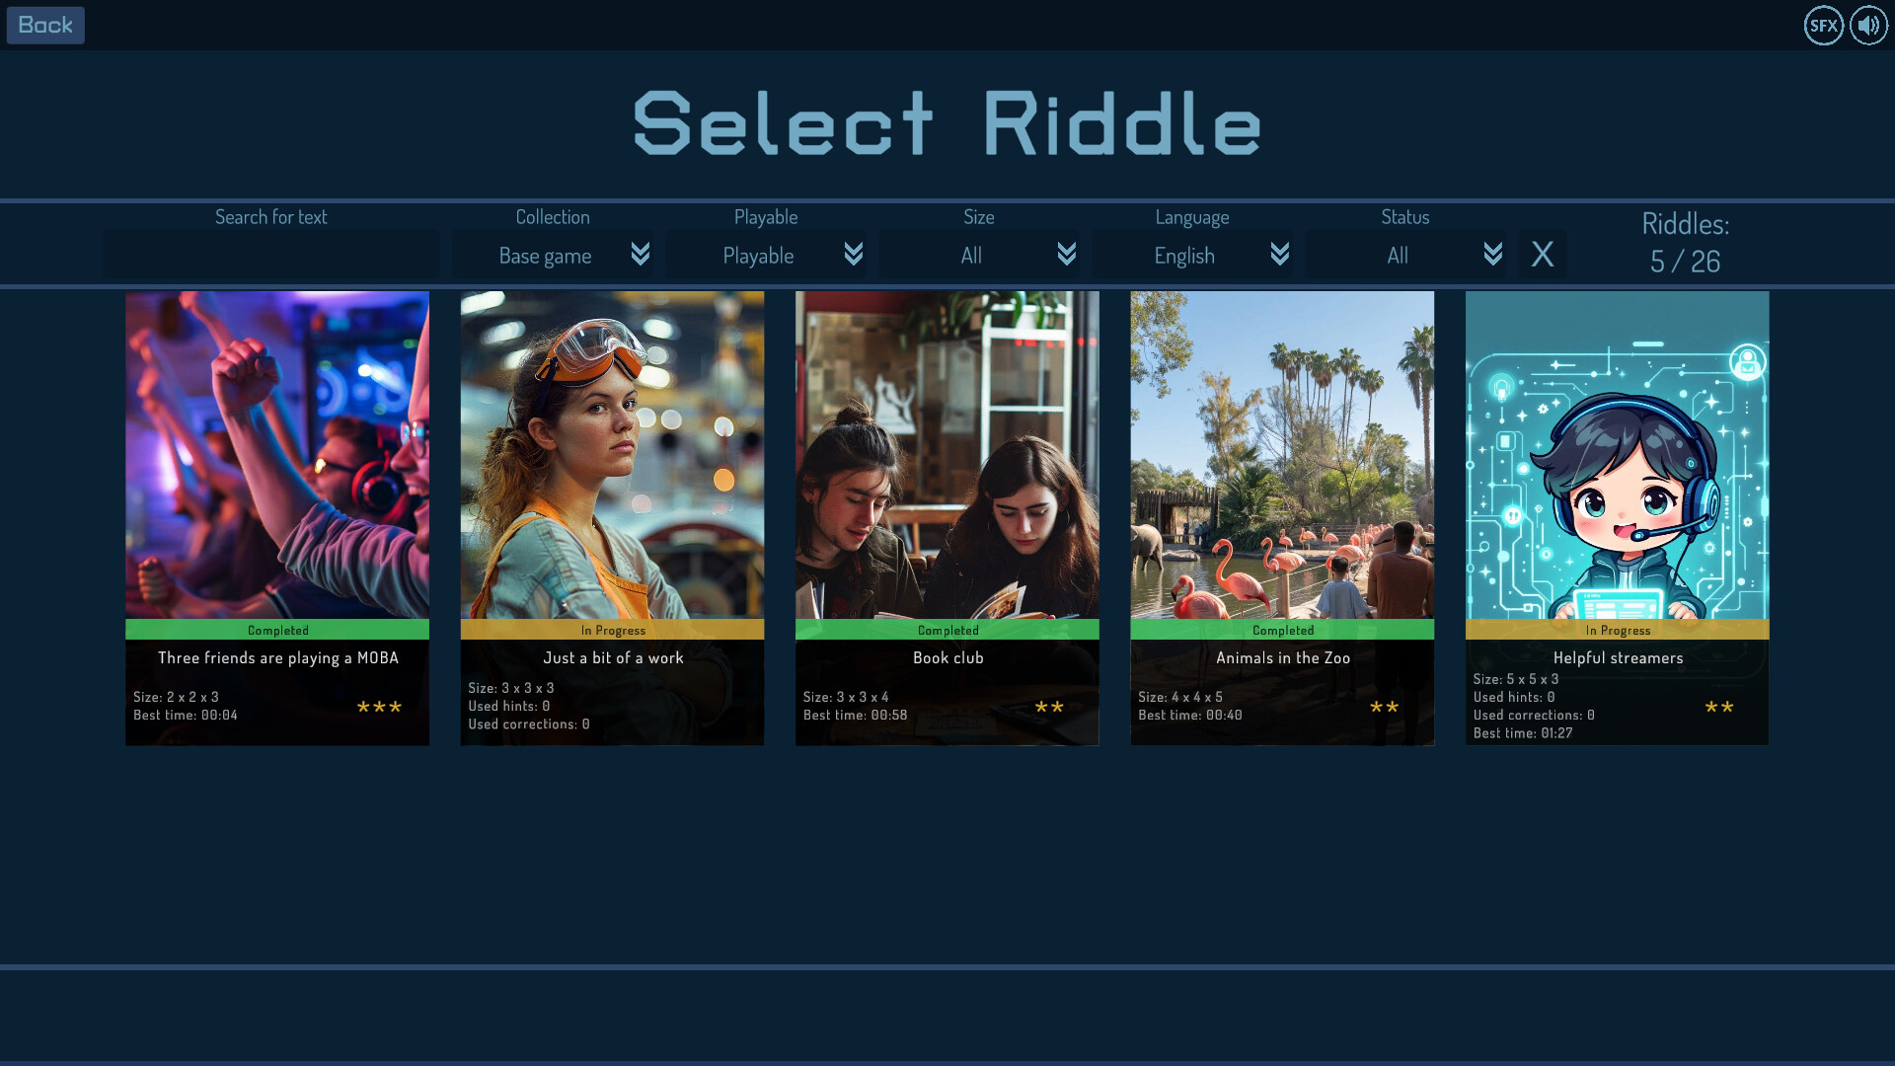1895x1066 pixels.
Task: Click the three stars on MOBA riddle
Action: coord(379,707)
